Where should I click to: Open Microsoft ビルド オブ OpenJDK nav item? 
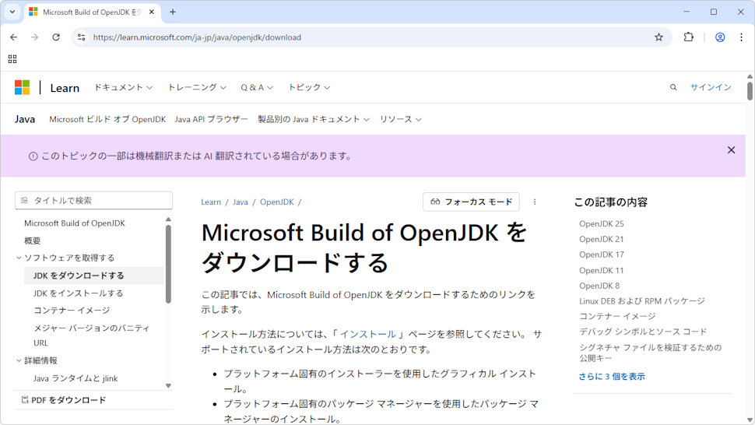point(107,119)
